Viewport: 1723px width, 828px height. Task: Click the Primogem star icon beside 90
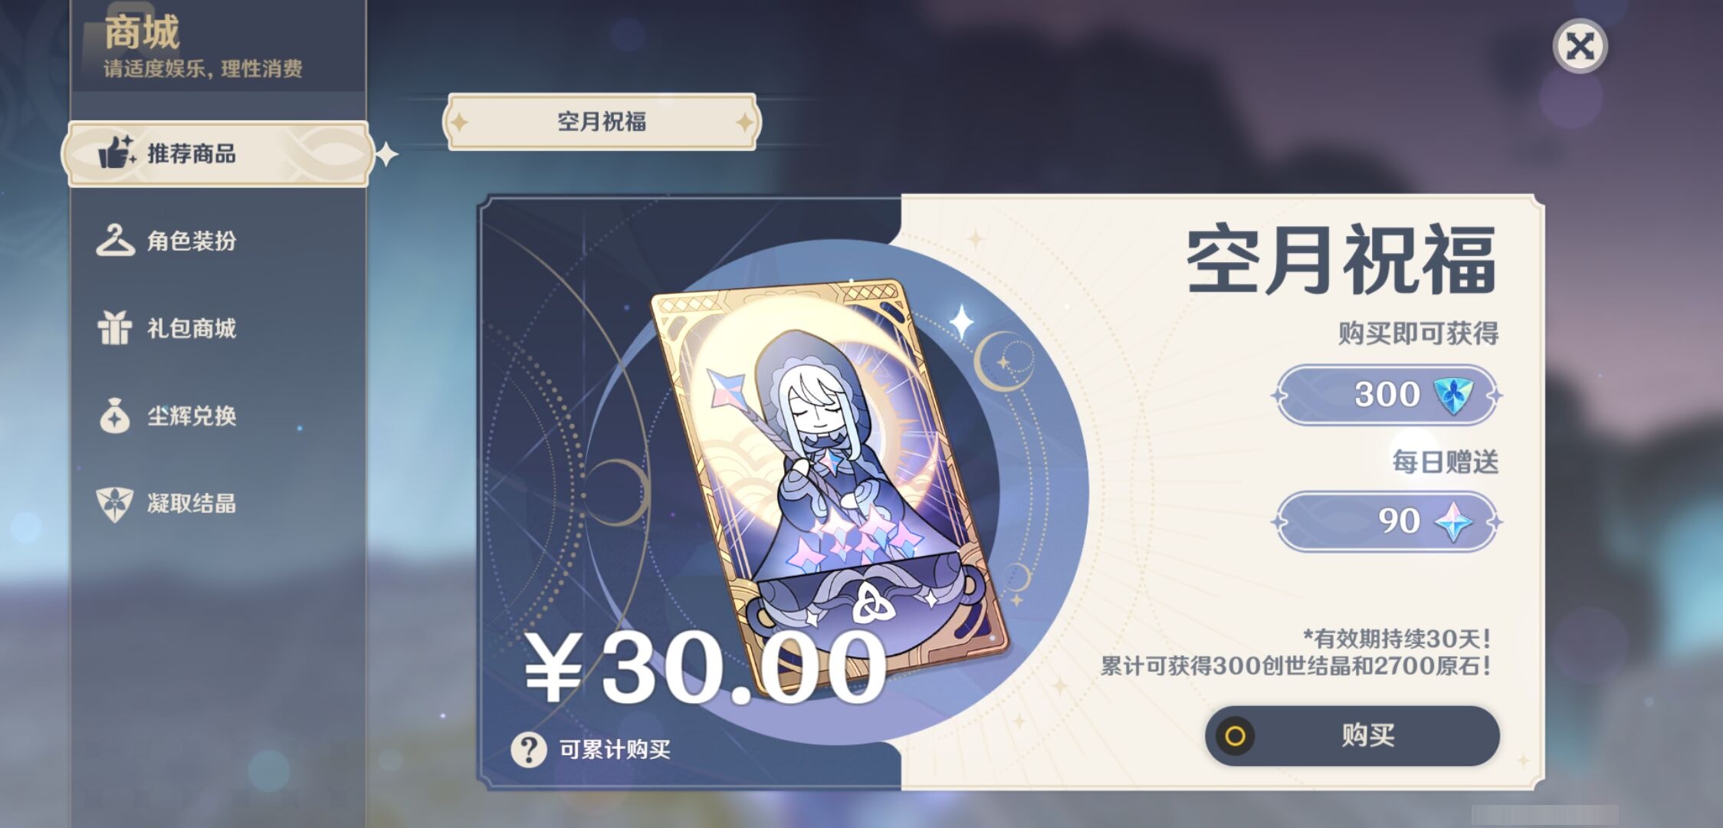1453,522
